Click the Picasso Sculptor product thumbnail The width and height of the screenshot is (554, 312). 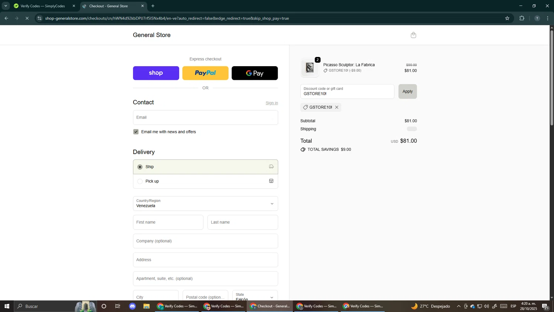pyautogui.click(x=310, y=68)
